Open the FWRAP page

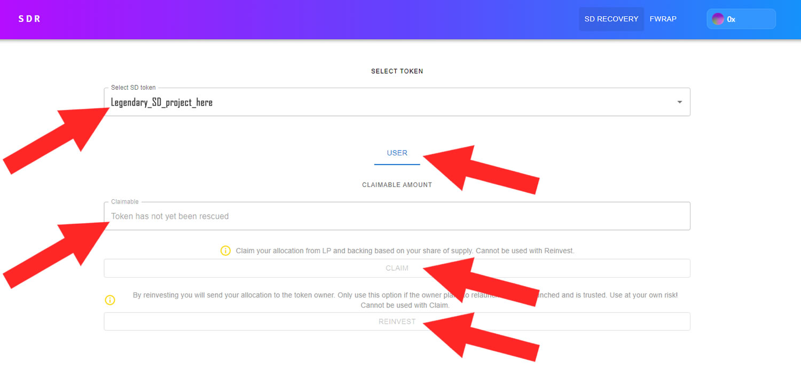pos(663,19)
